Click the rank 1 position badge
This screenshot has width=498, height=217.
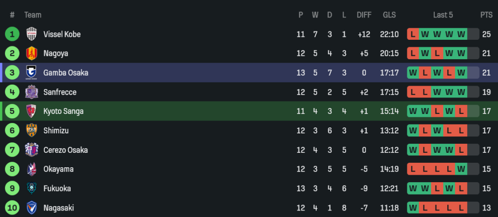12,34
